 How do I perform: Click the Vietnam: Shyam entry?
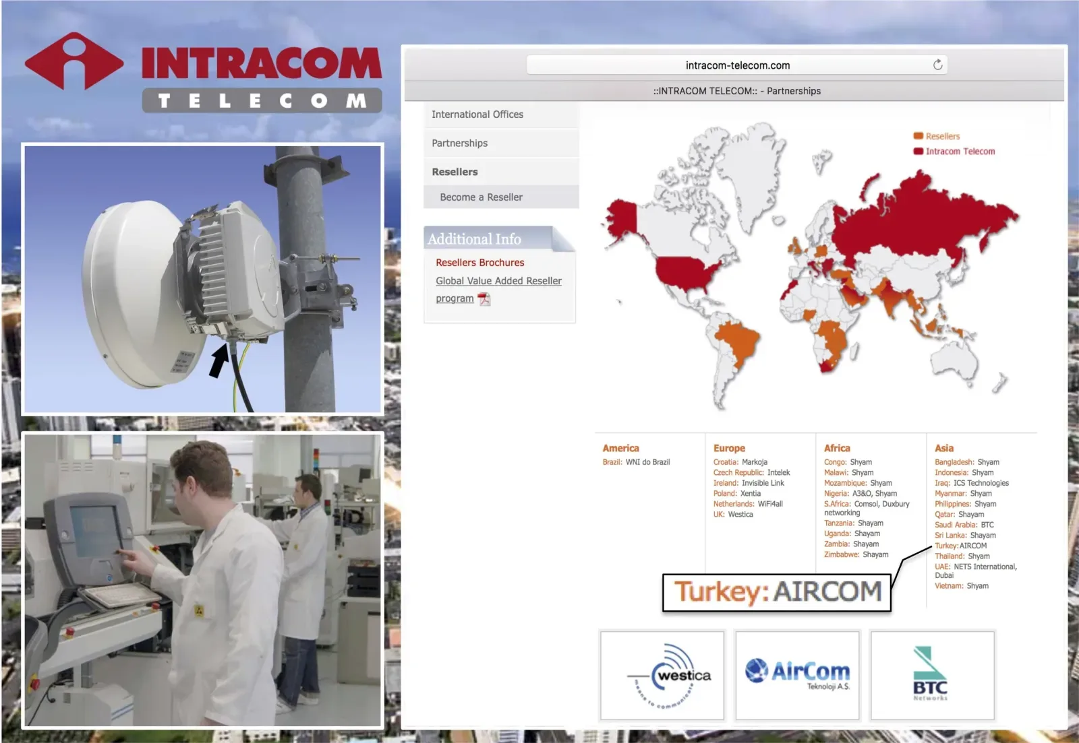click(x=961, y=586)
